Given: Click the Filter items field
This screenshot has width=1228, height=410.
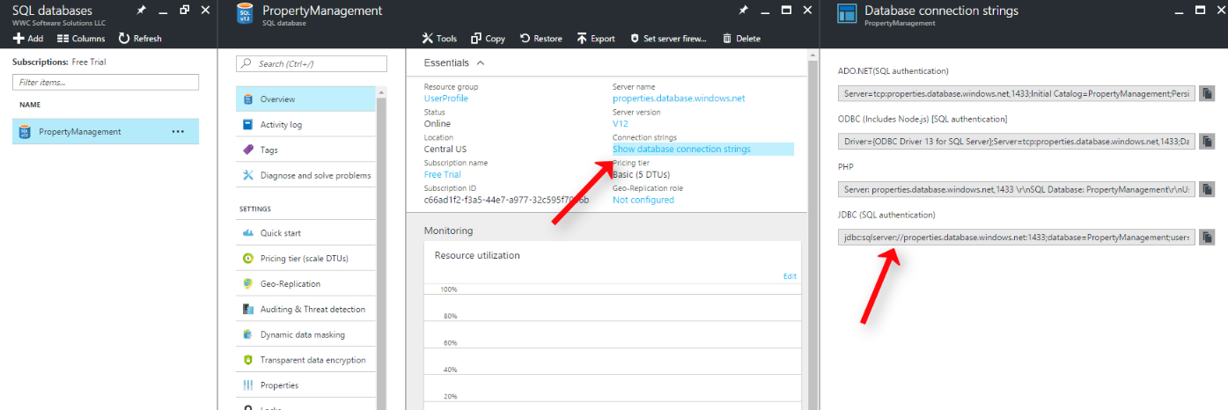Looking at the screenshot, I should coord(106,82).
